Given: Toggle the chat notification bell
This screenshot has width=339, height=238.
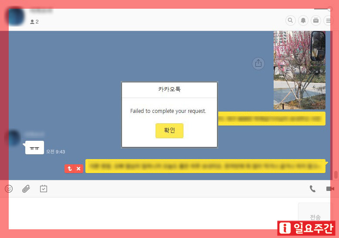Looking at the screenshot, I should point(303,20).
